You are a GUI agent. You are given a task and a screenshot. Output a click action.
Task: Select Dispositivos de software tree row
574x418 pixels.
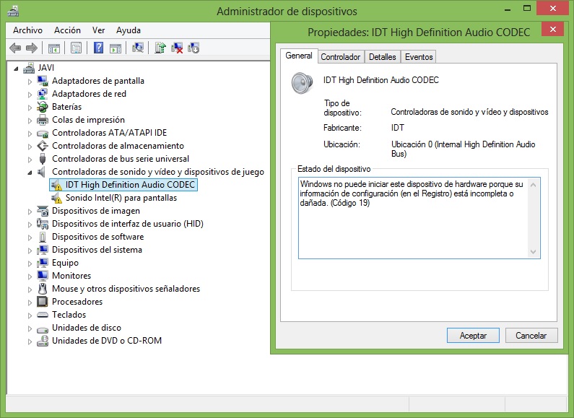coord(97,237)
